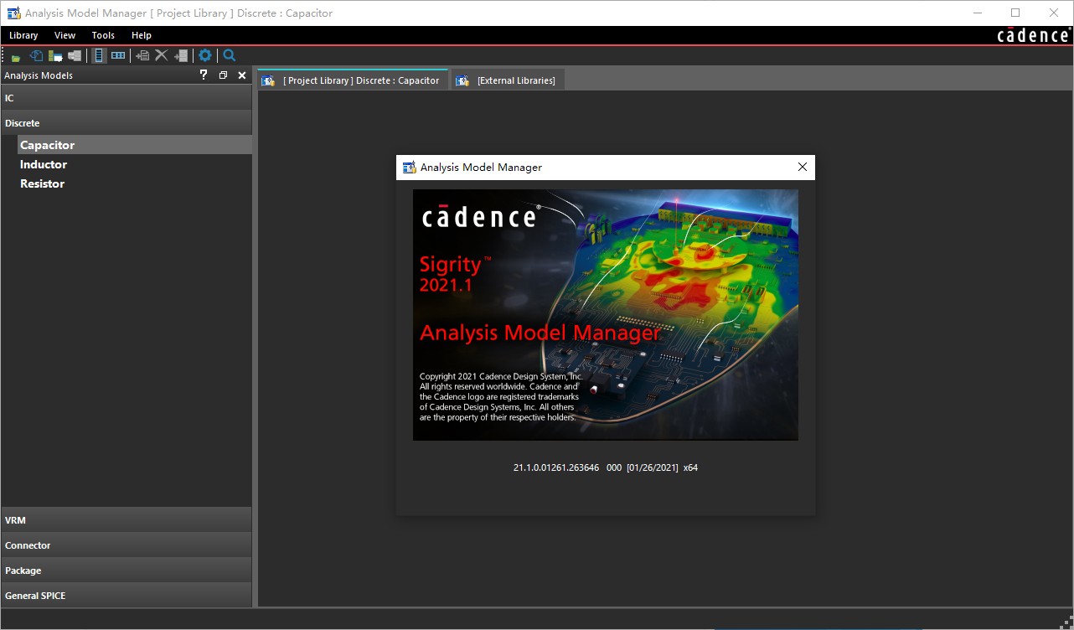The height and width of the screenshot is (630, 1074).
Task: Click the magnifying glass search icon
Action: (230, 55)
